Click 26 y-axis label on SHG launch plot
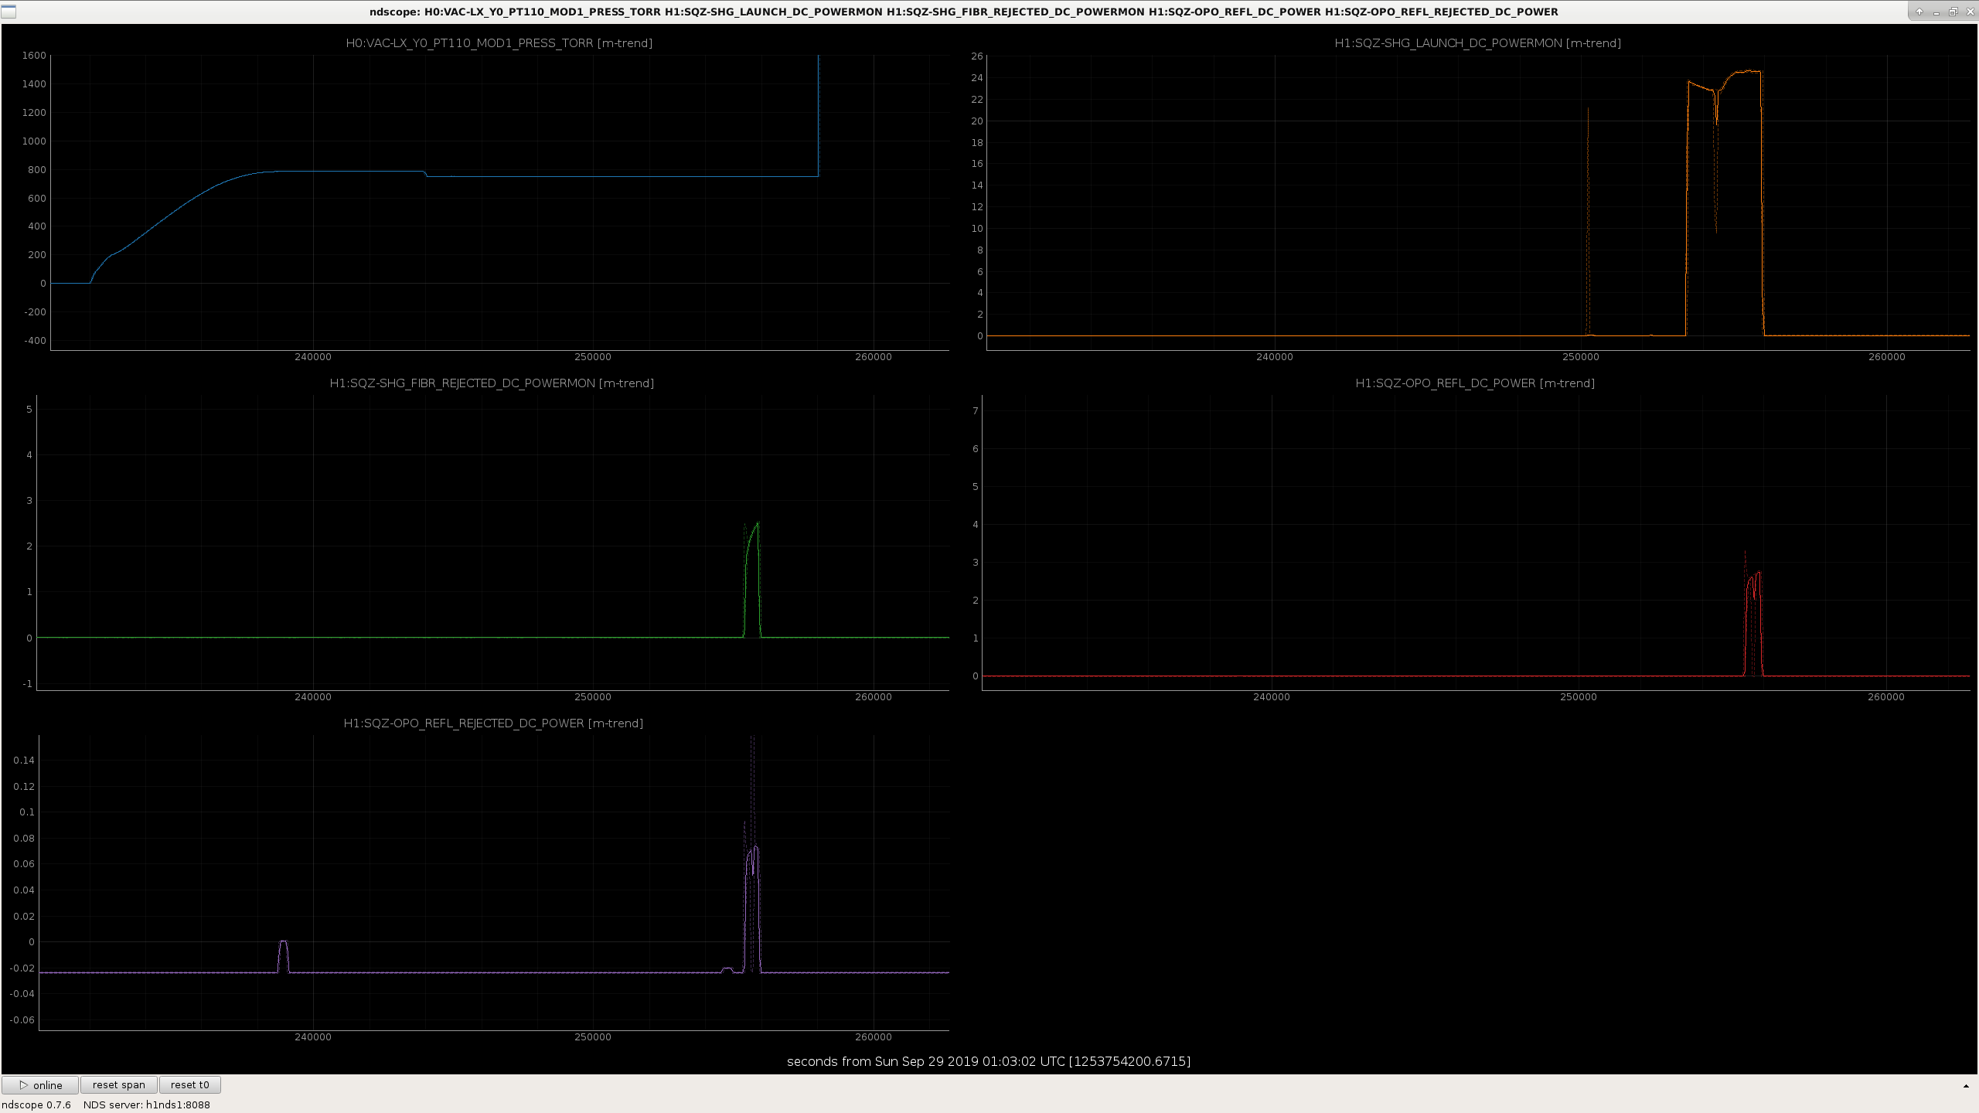Viewport: 1979px width, 1113px height. [x=977, y=56]
